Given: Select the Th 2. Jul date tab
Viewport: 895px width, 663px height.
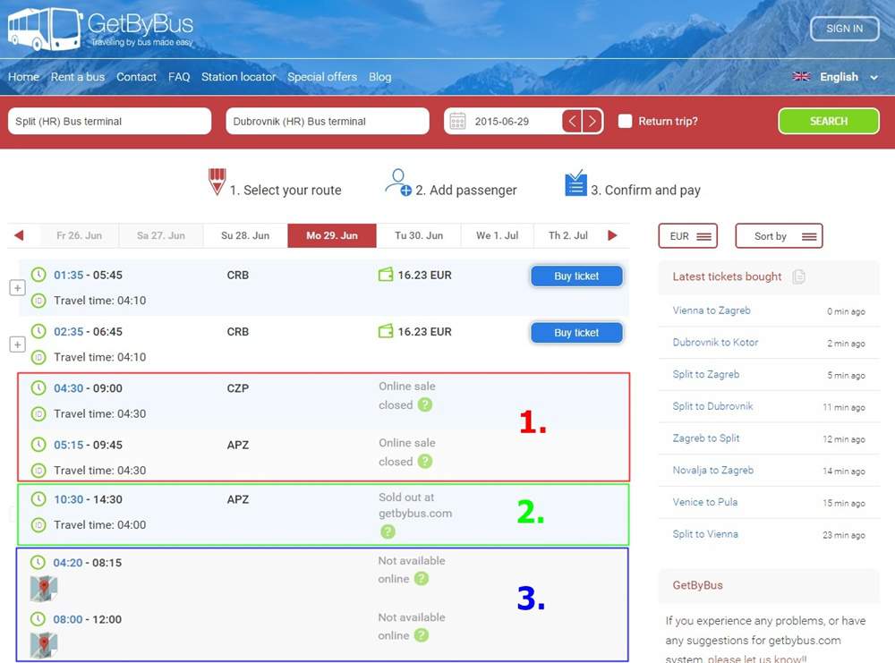Looking at the screenshot, I should coord(568,235).
